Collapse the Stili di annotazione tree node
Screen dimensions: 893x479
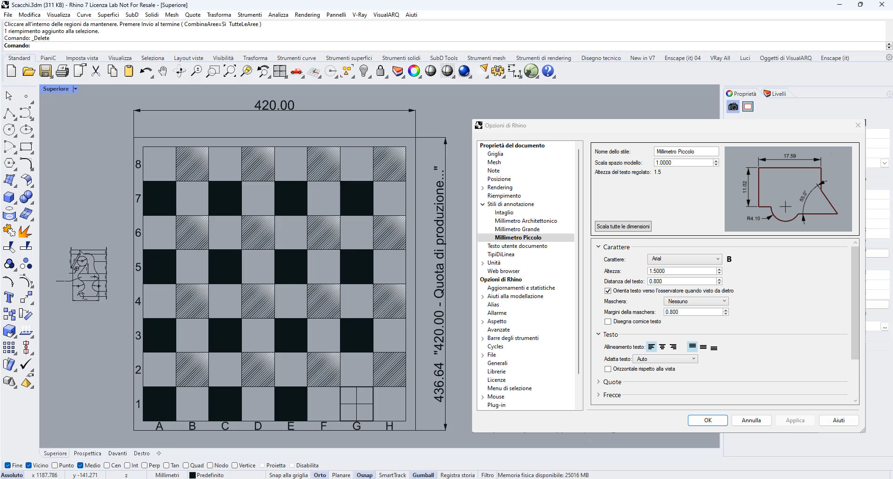tap(482, 204)
